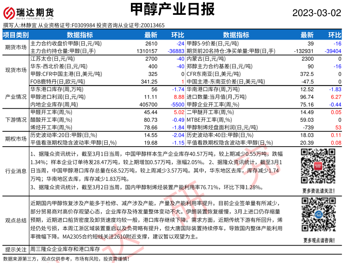This screenshot has height=263, width=344.
Task: Select the 项目类别 column header
Action: click(16, 35)
